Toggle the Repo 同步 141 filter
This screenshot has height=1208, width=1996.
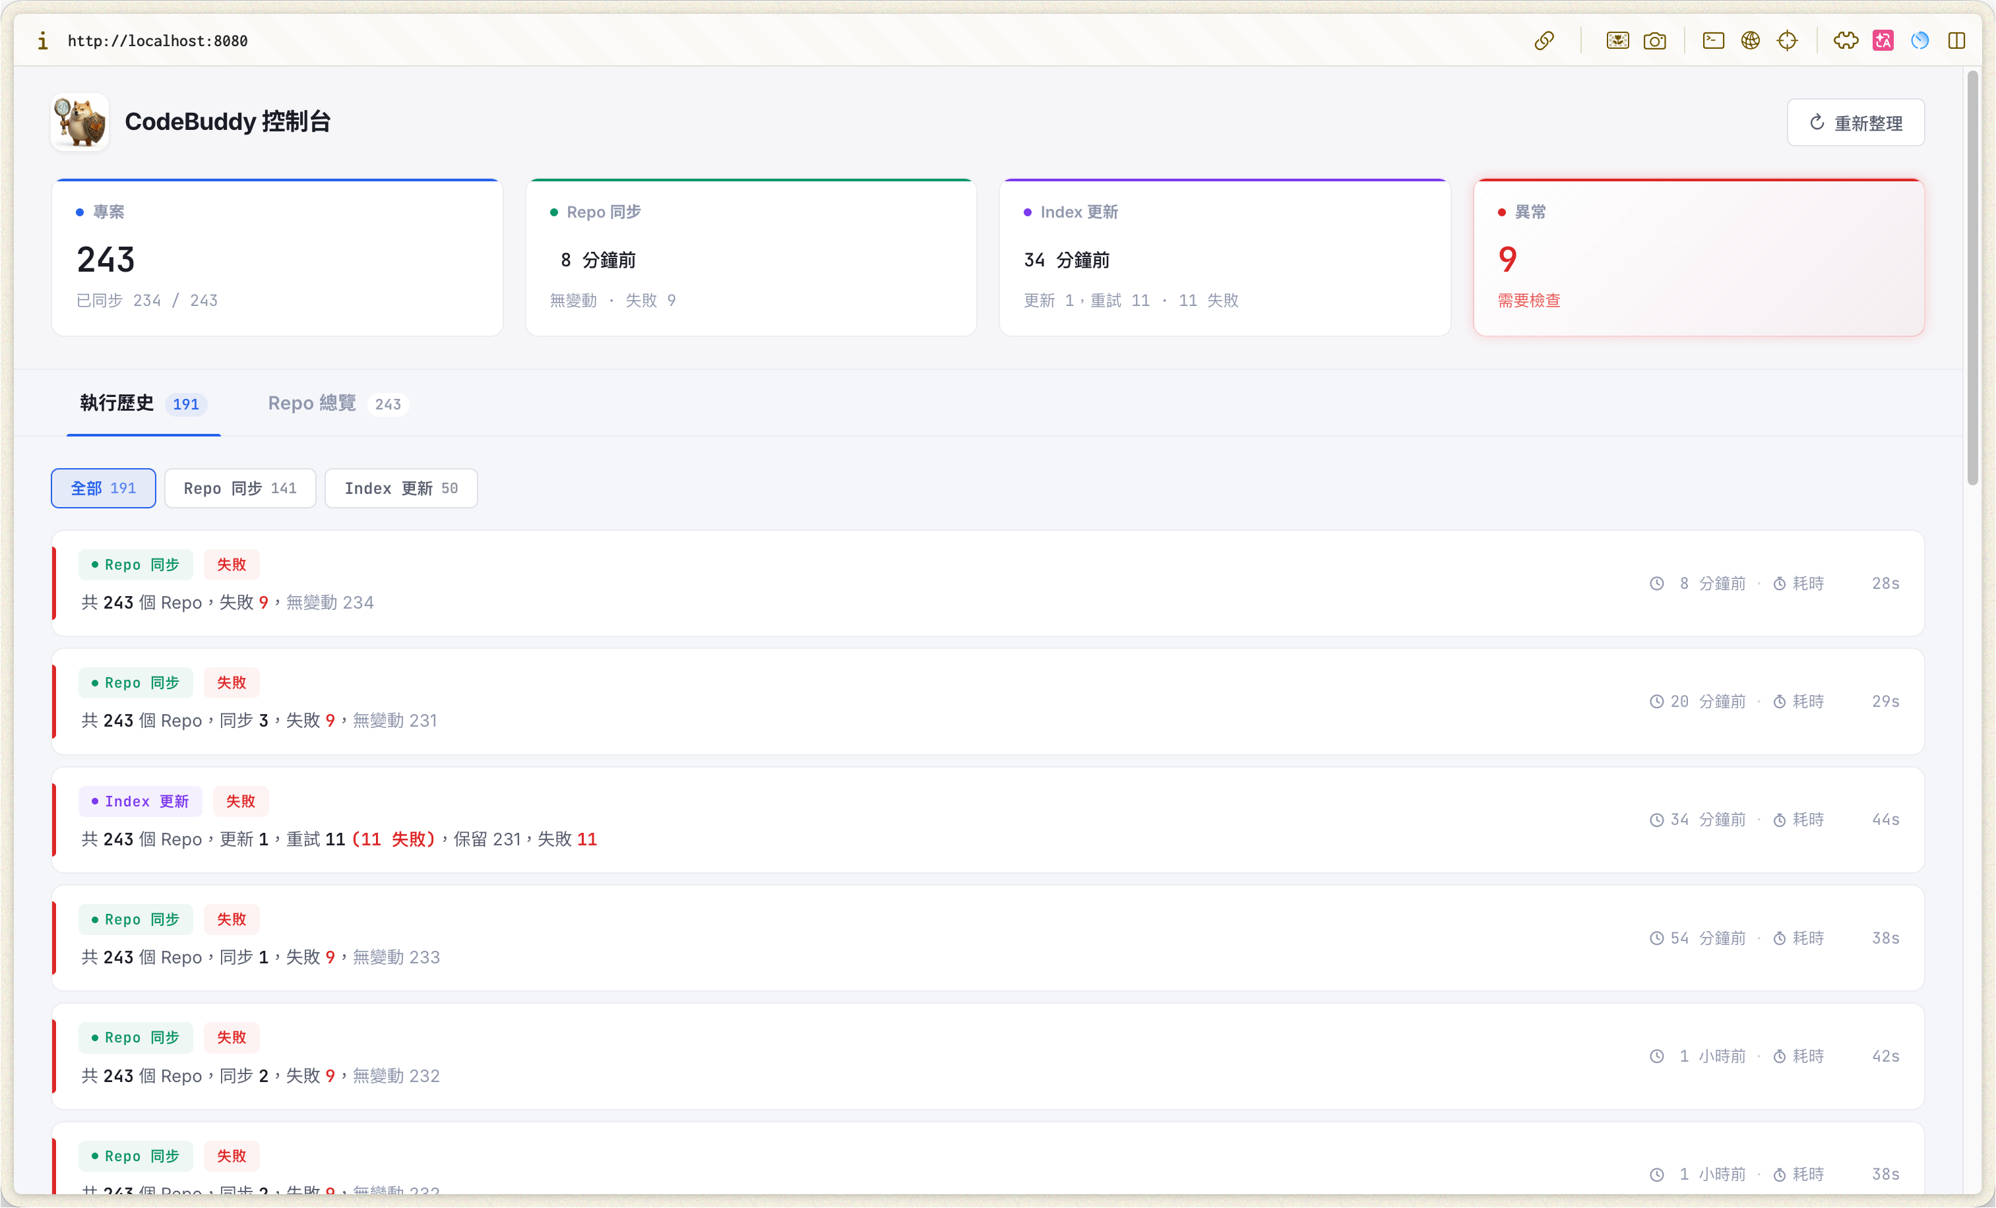pos(240,488)
